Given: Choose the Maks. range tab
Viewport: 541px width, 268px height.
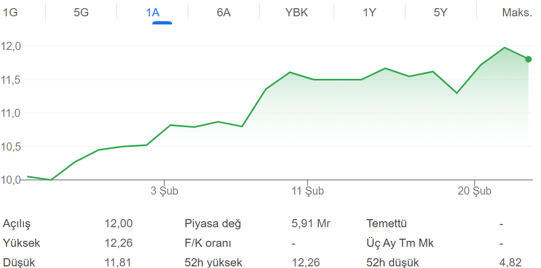Looking at the screenshot, I should pyautogui.click(x=517, y=13).
